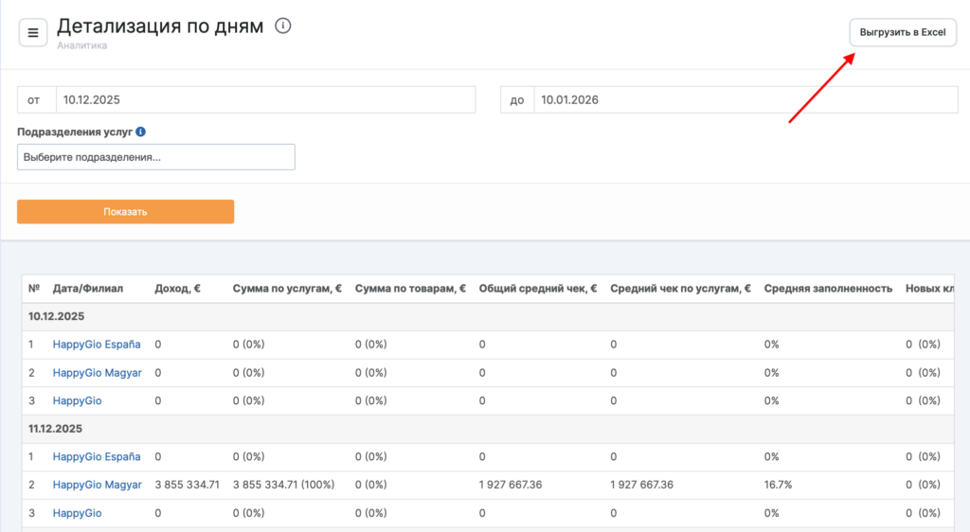Screen dimensions: 970x532
Task: Open HappyGio España link under 11.12.2025
Action: click(x=97, y=457)
